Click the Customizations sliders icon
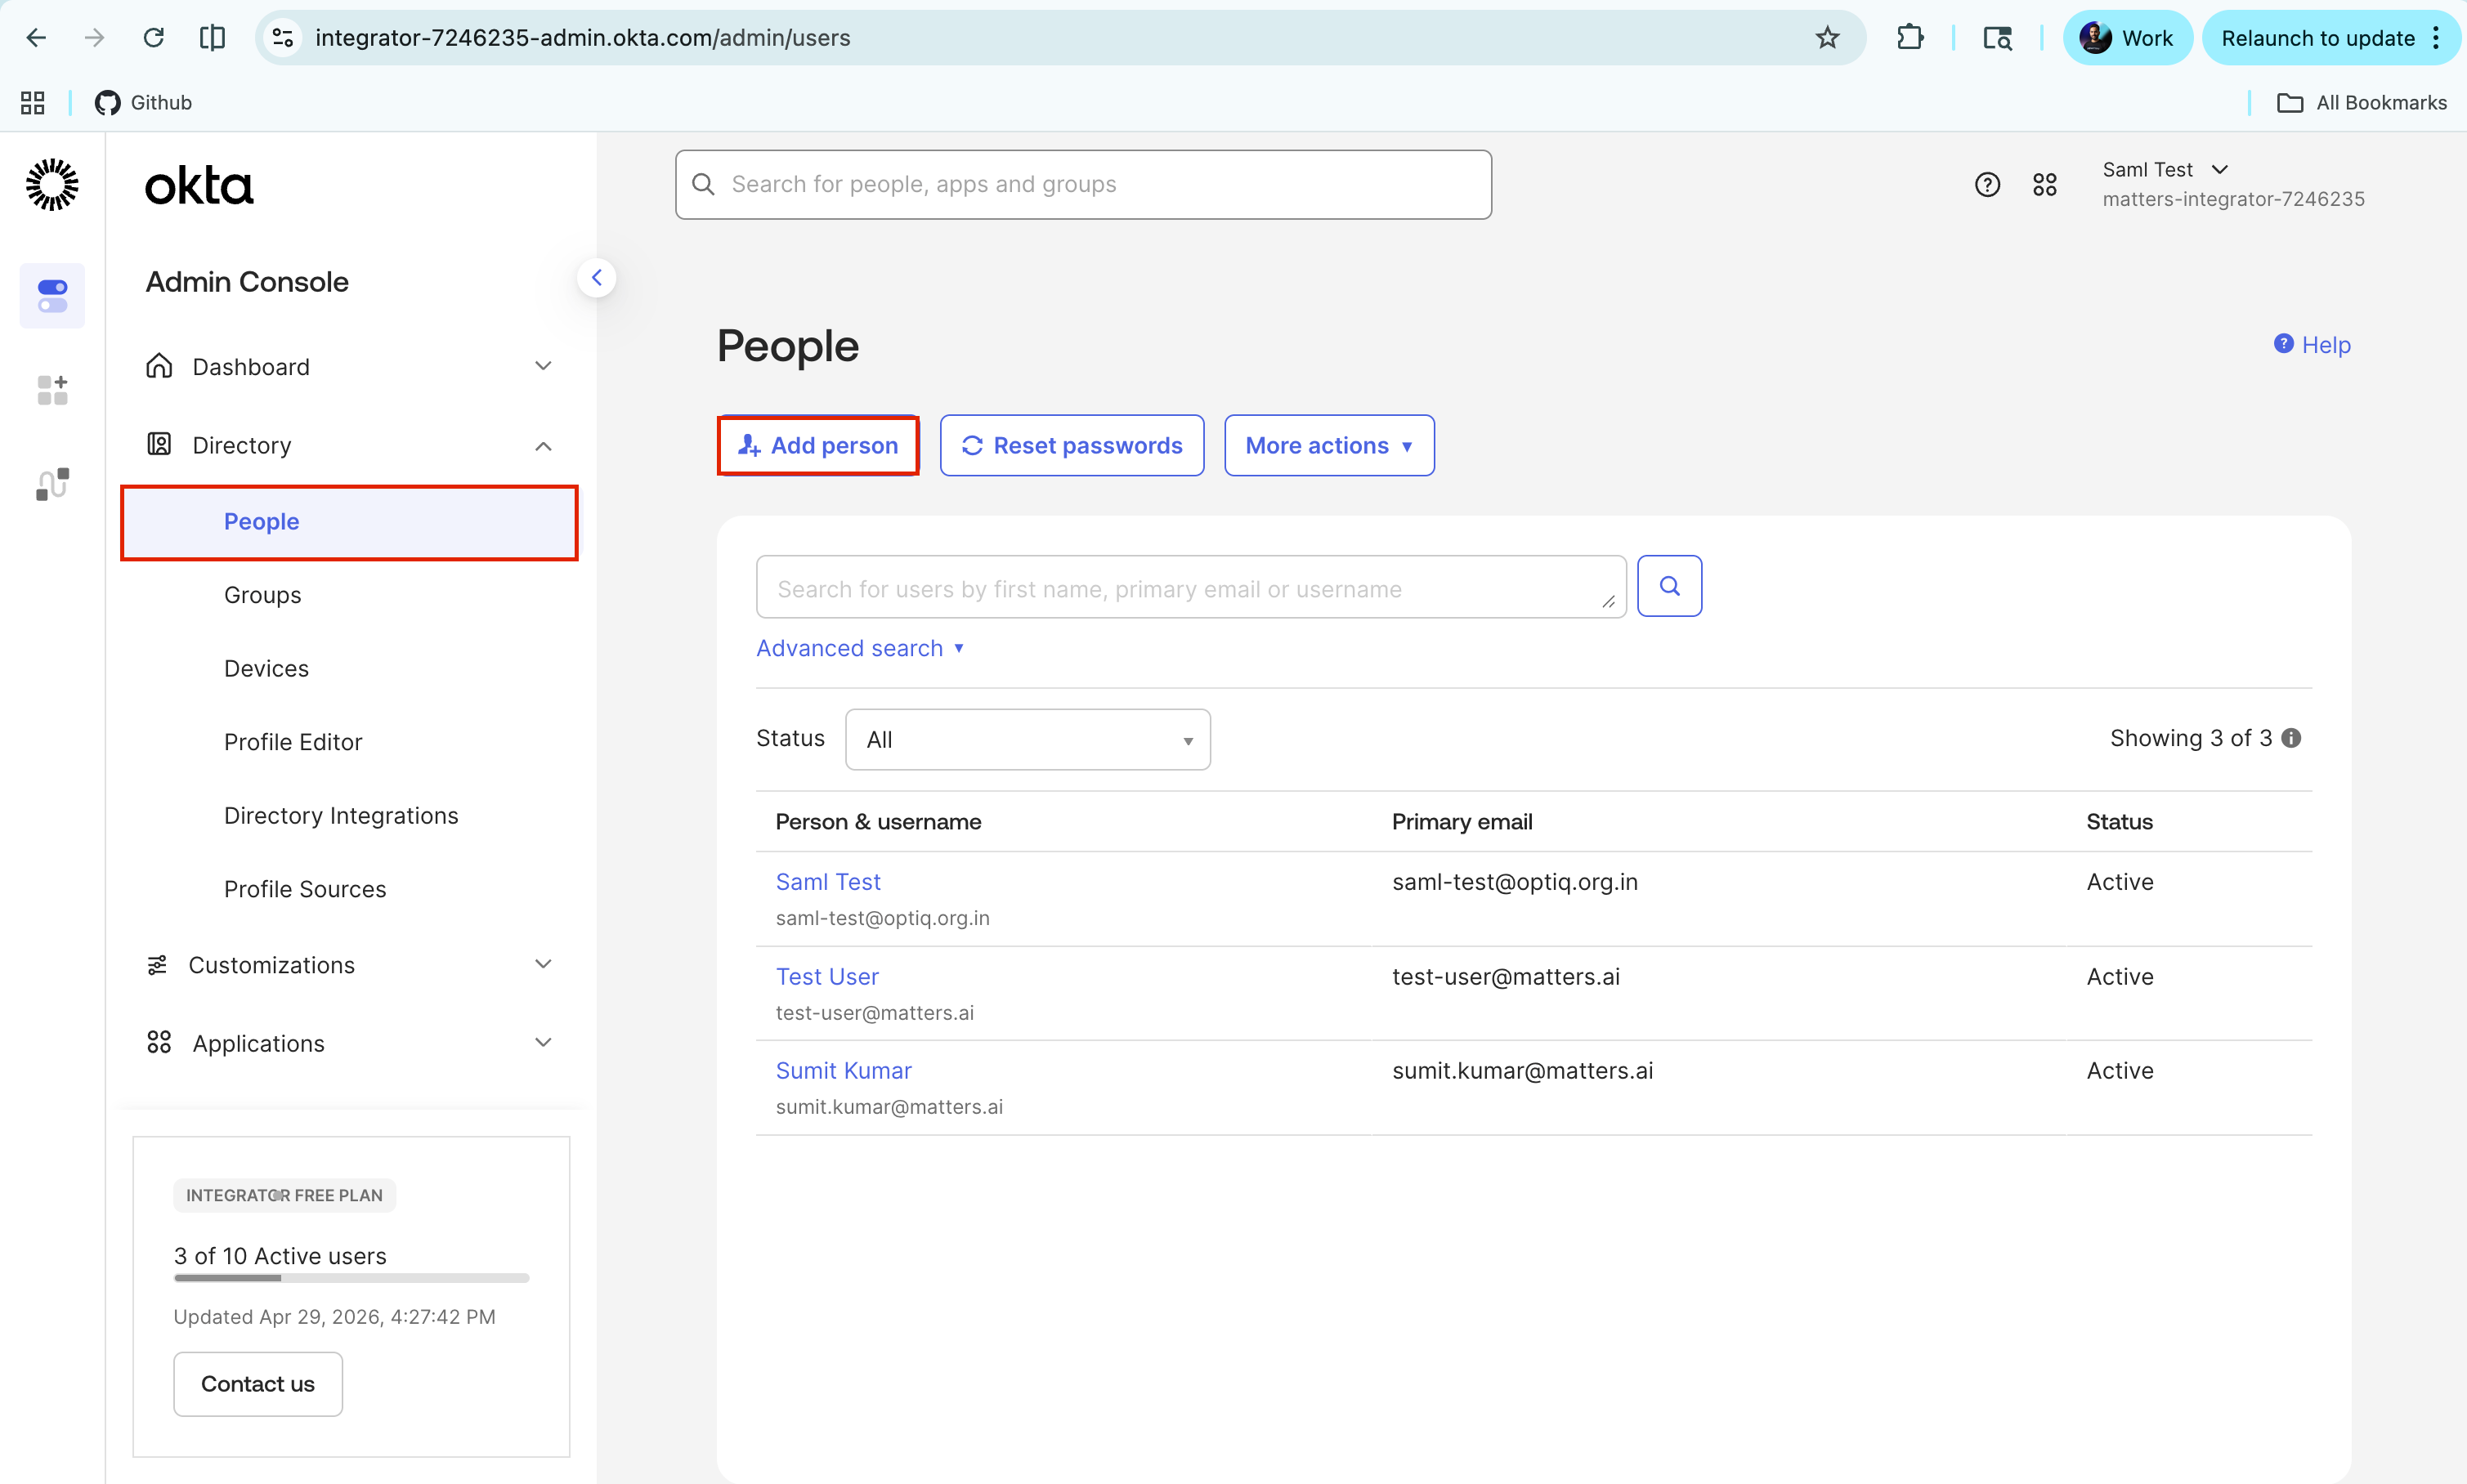The width and height of the screenshot is (2467, 1484). coord(157,964)
